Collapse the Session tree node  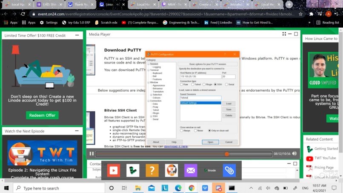click(149, 64)
